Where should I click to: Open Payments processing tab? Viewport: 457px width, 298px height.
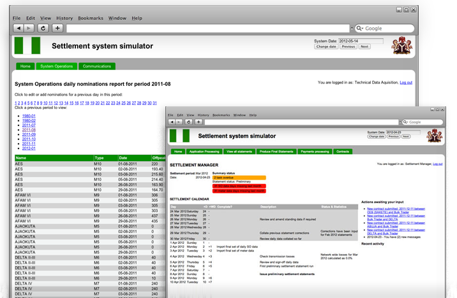click(315, 152)
